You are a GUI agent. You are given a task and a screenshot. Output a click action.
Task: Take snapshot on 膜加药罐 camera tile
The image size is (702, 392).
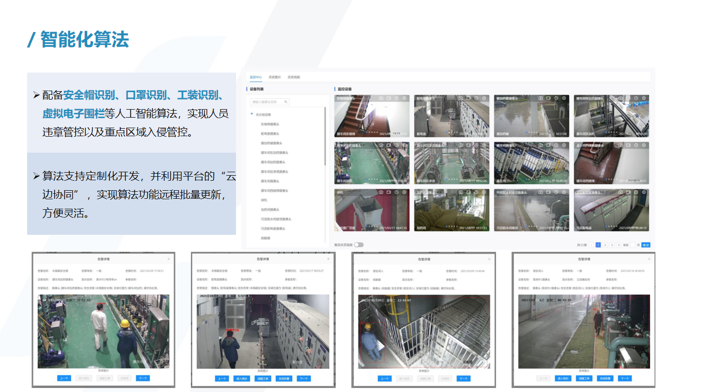pos(541,98)
